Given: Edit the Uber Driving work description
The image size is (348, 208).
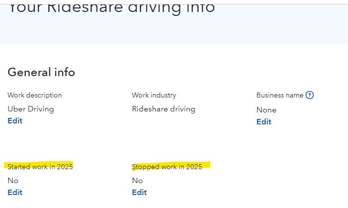Looking at the screenshot, I should click(x=15, y=120).
